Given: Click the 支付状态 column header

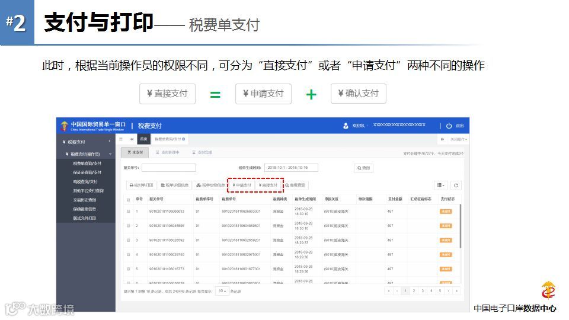Looking at the screenshot, I should click(x=448, y=199).
